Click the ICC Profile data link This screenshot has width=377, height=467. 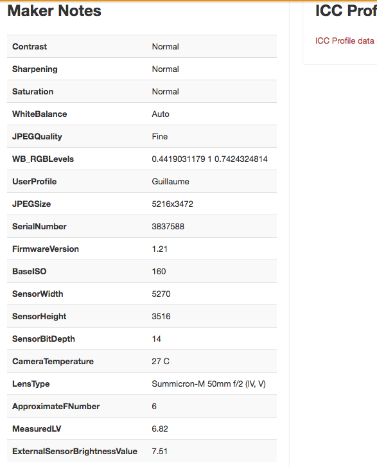click(x=346, y=41)
